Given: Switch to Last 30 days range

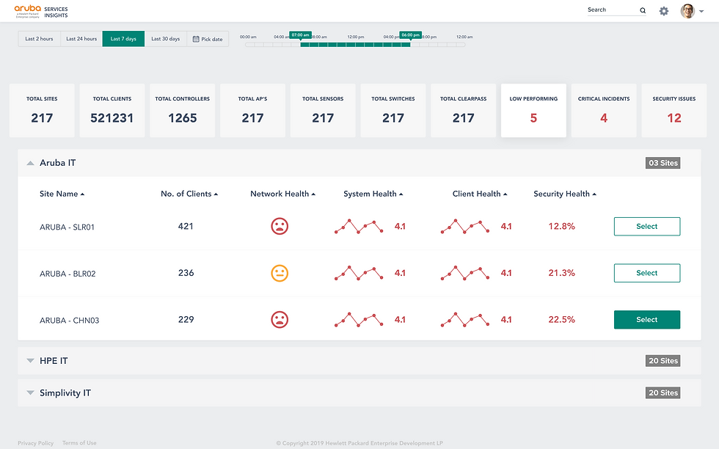Looking at the screenshot, I should 166,39.
